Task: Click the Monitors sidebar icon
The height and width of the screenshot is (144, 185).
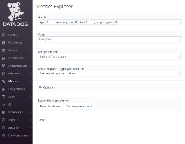Action: tap(3, 73)
